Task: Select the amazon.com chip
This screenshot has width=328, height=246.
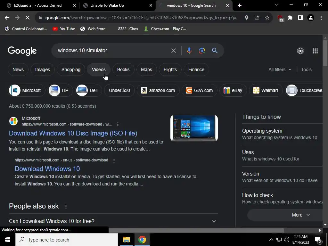Action: (x=158, y=90)
